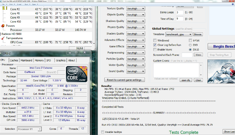Click the Core Speed value 4462.2 MHz
The width and height of the screenshot is (235, 135).
click(x=28, y=108)
